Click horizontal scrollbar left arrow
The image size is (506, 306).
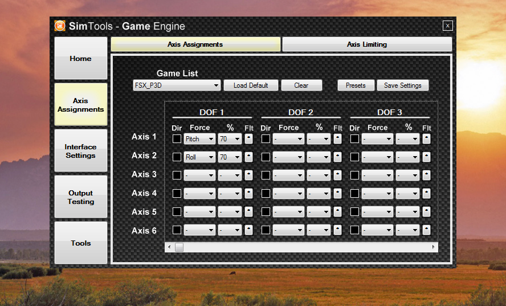point(169,247)
